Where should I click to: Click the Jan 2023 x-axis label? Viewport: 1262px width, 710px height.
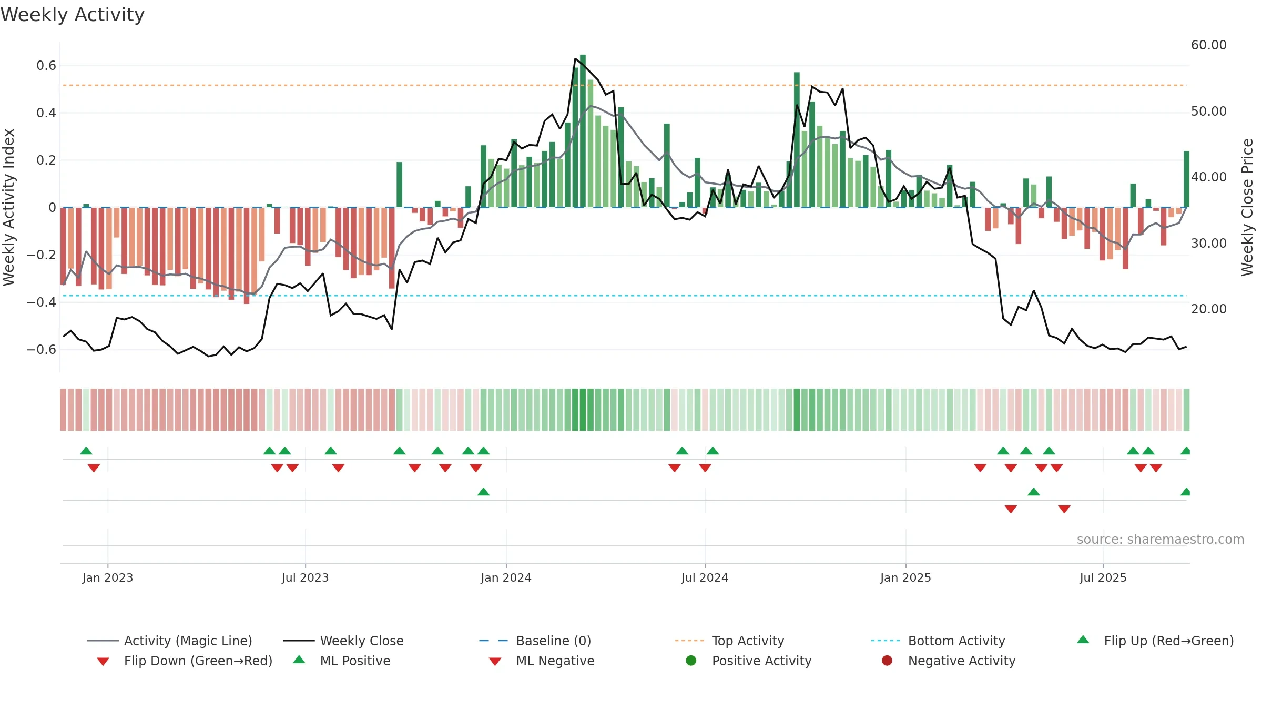tap(108, 577)
